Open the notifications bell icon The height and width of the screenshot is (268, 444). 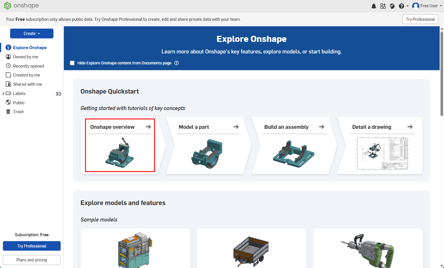374,6
